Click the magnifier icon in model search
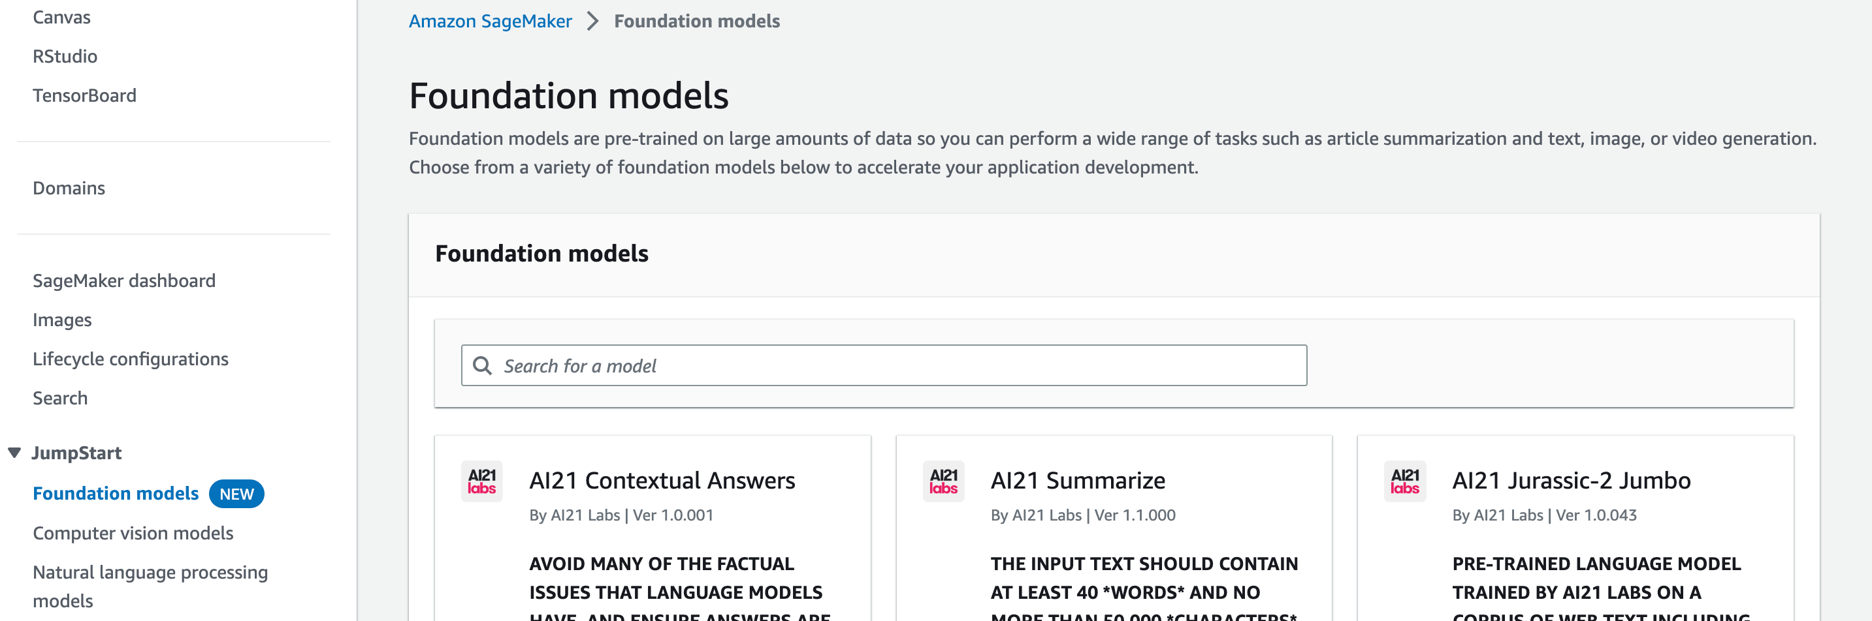Screen dimensions: 1872x621 point(483,366)
